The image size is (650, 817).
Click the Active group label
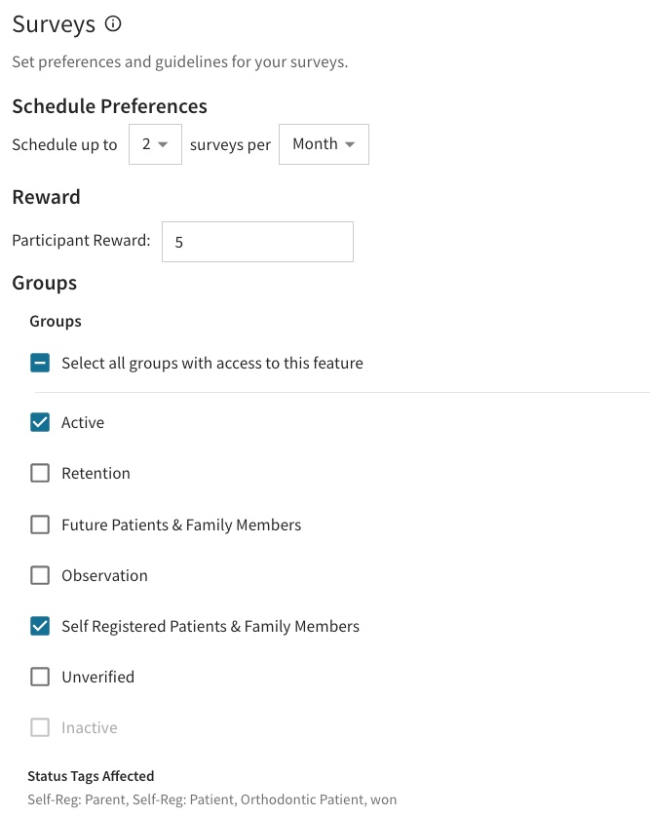[x=83, y=422]
